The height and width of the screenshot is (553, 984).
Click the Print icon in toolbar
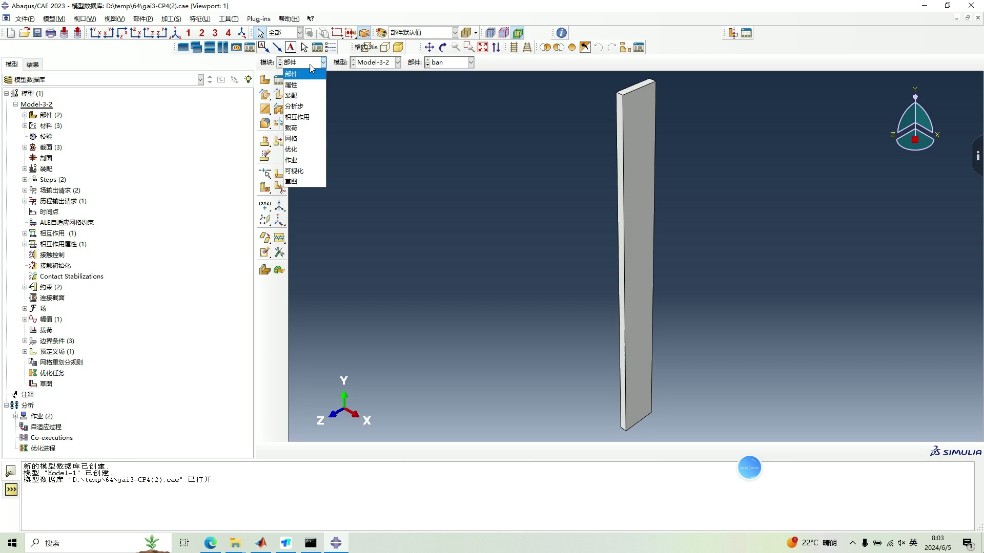point(51,33)
